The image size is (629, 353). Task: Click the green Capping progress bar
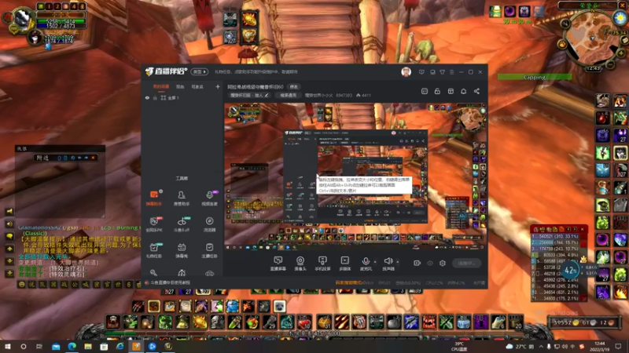coord(535,77)
